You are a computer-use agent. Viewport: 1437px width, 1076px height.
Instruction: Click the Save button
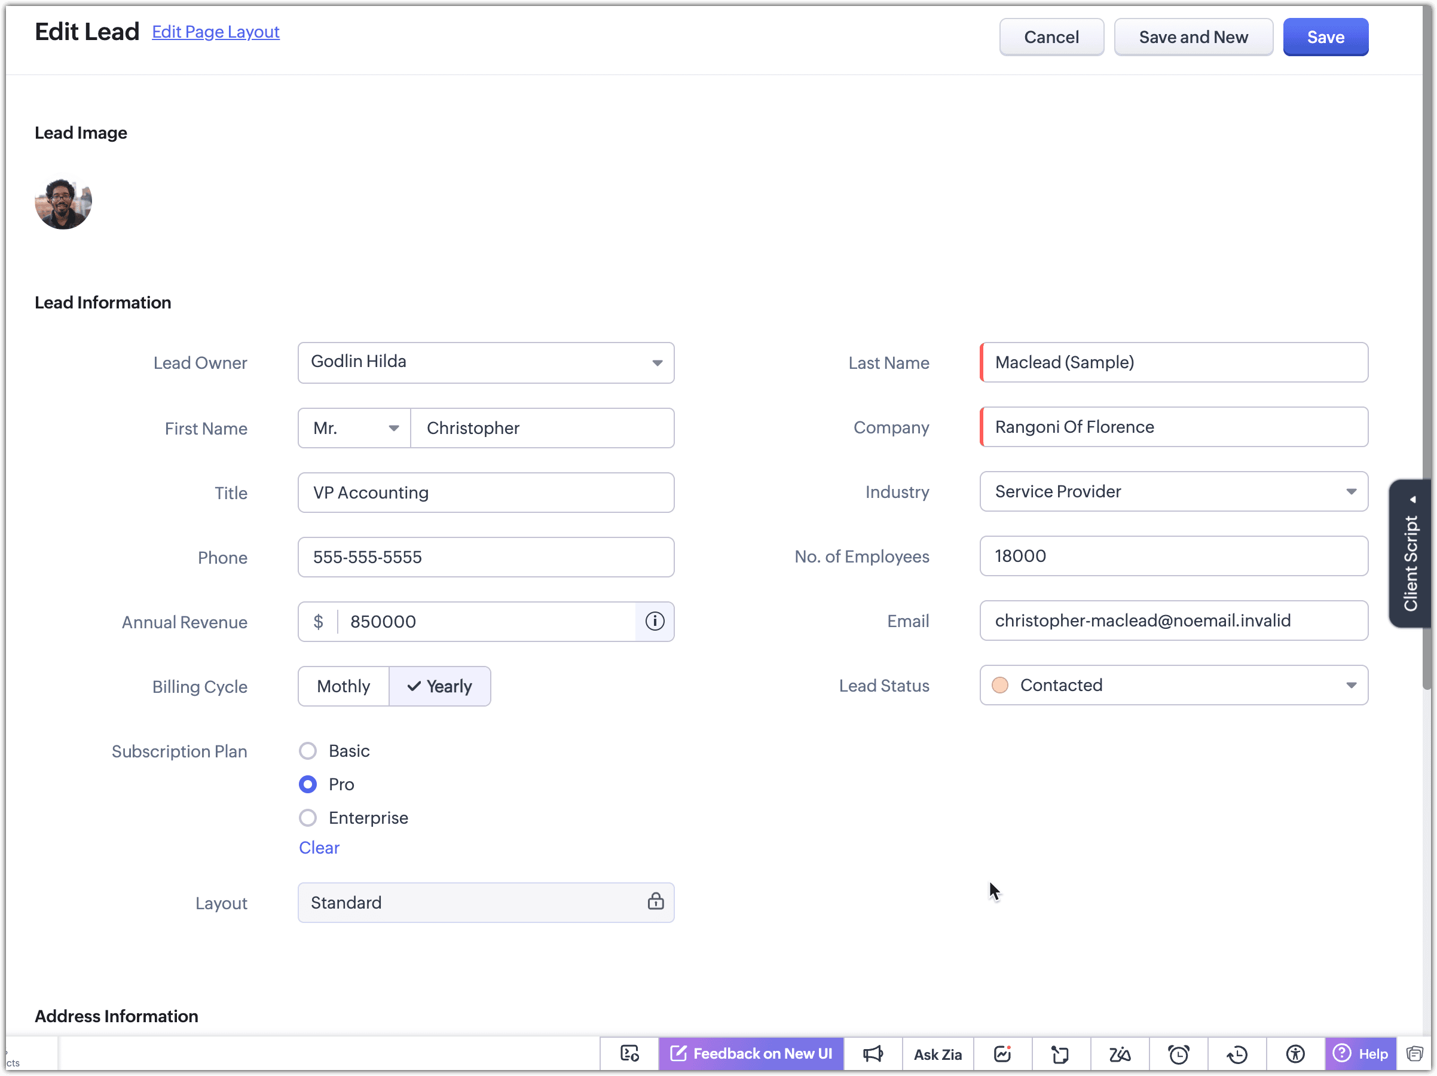pyautogui.click(x=1325, y=37)
